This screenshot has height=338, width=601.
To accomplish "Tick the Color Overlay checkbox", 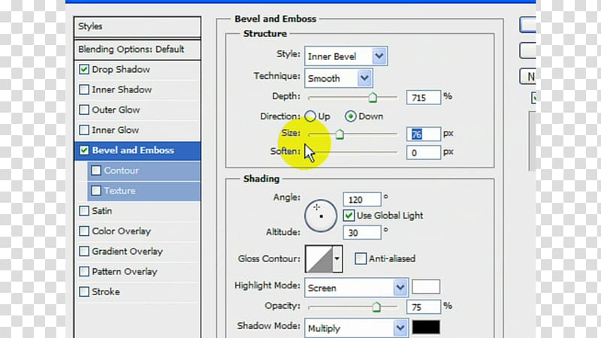I will pos(84,231).
